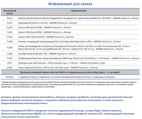Click the Control Dilution Set 80 description
The height and width of the screenshot is (119, 142).
[74, 47]
